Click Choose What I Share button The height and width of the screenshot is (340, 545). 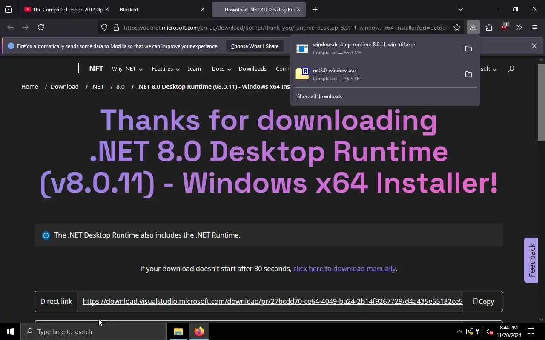coord(255,46)
